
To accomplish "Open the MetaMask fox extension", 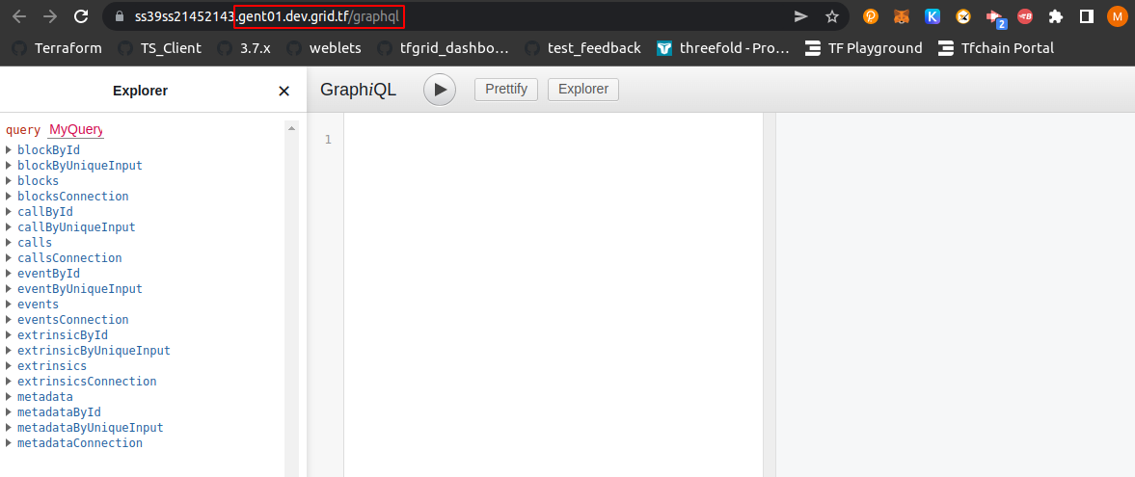I will (x=902, y=16).
